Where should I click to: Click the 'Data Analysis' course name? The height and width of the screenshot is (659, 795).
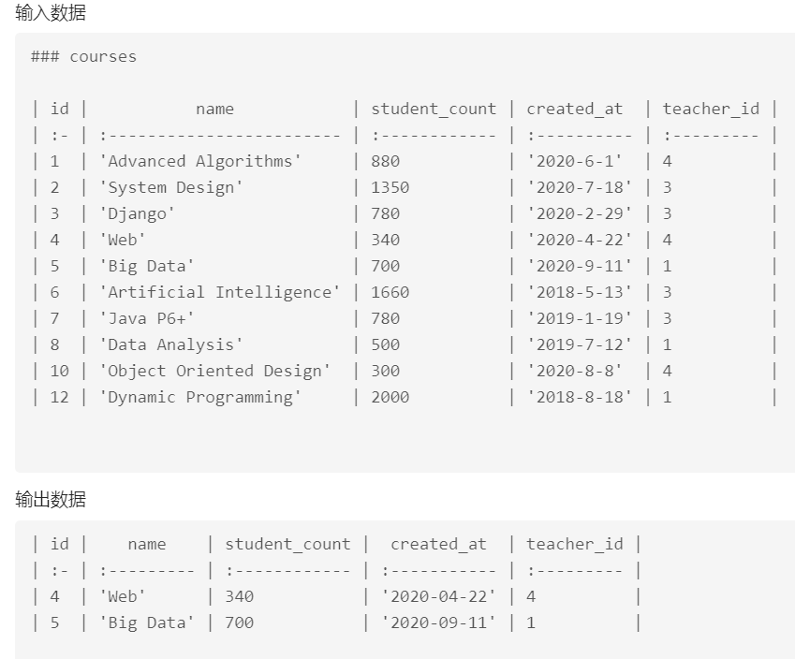tap(171, 344)
